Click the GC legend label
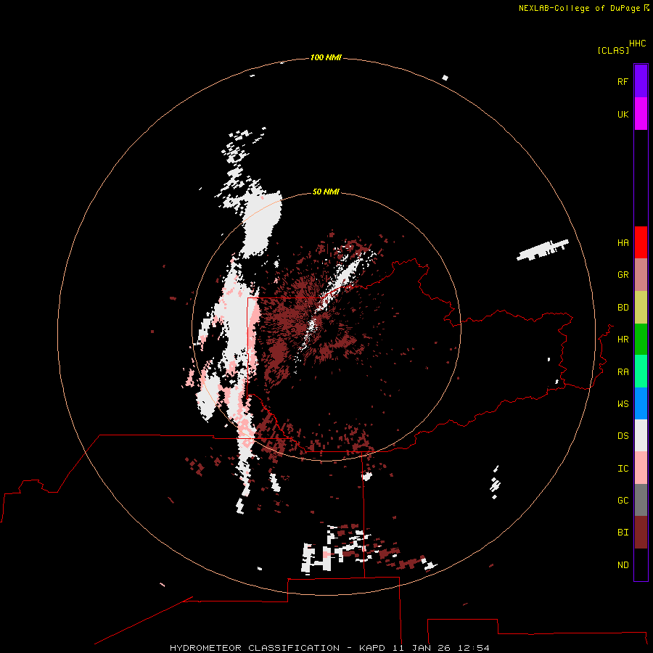Image resolution: width=653 pixels, height=653 pixels. click(x=623, y=501)
